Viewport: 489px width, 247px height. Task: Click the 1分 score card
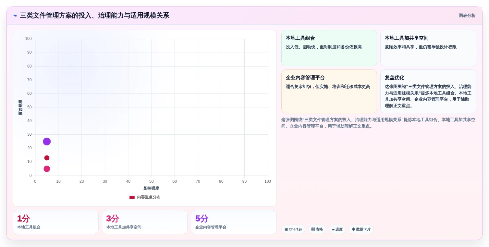click(55, 222)
